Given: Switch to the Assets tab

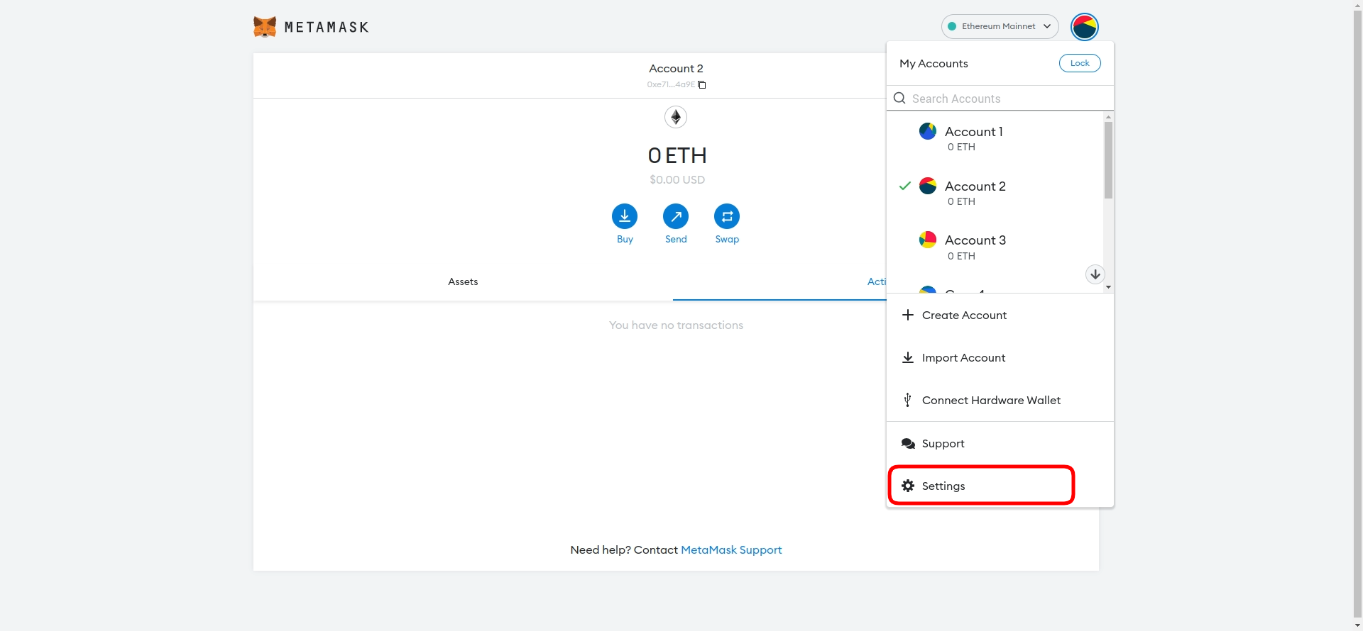Looking at the screenshot, I should [x=463, y=281].
